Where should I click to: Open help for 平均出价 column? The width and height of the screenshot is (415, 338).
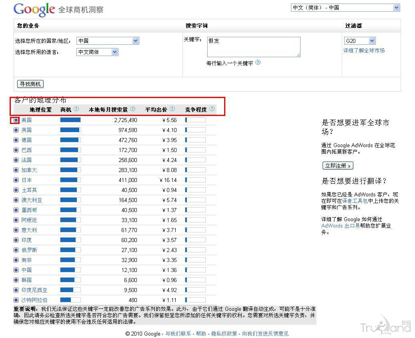click(x=172, y=109)
